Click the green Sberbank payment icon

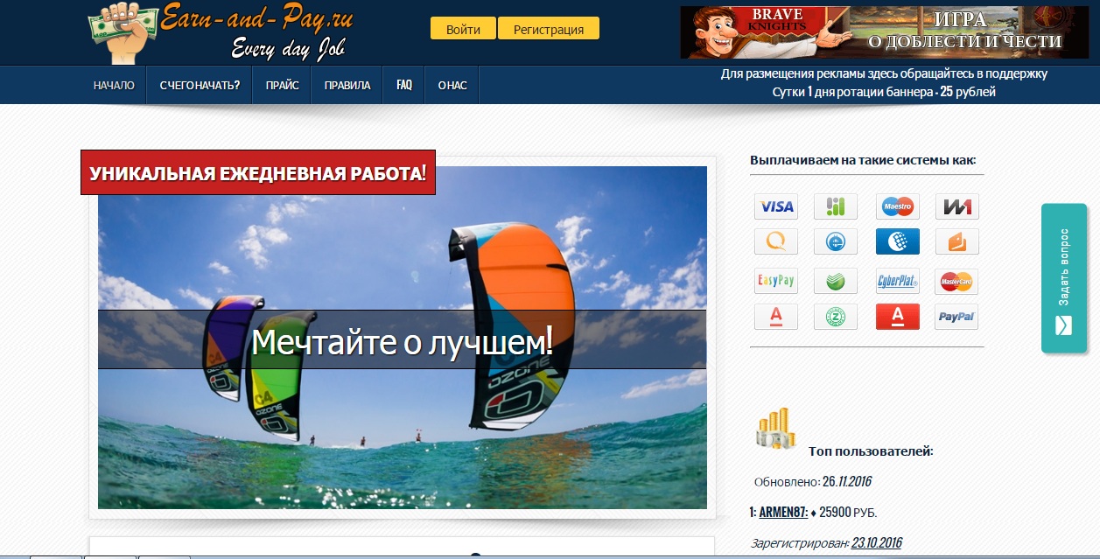836,281
